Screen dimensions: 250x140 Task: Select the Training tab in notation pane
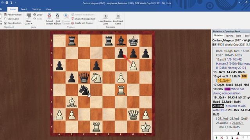229,36
